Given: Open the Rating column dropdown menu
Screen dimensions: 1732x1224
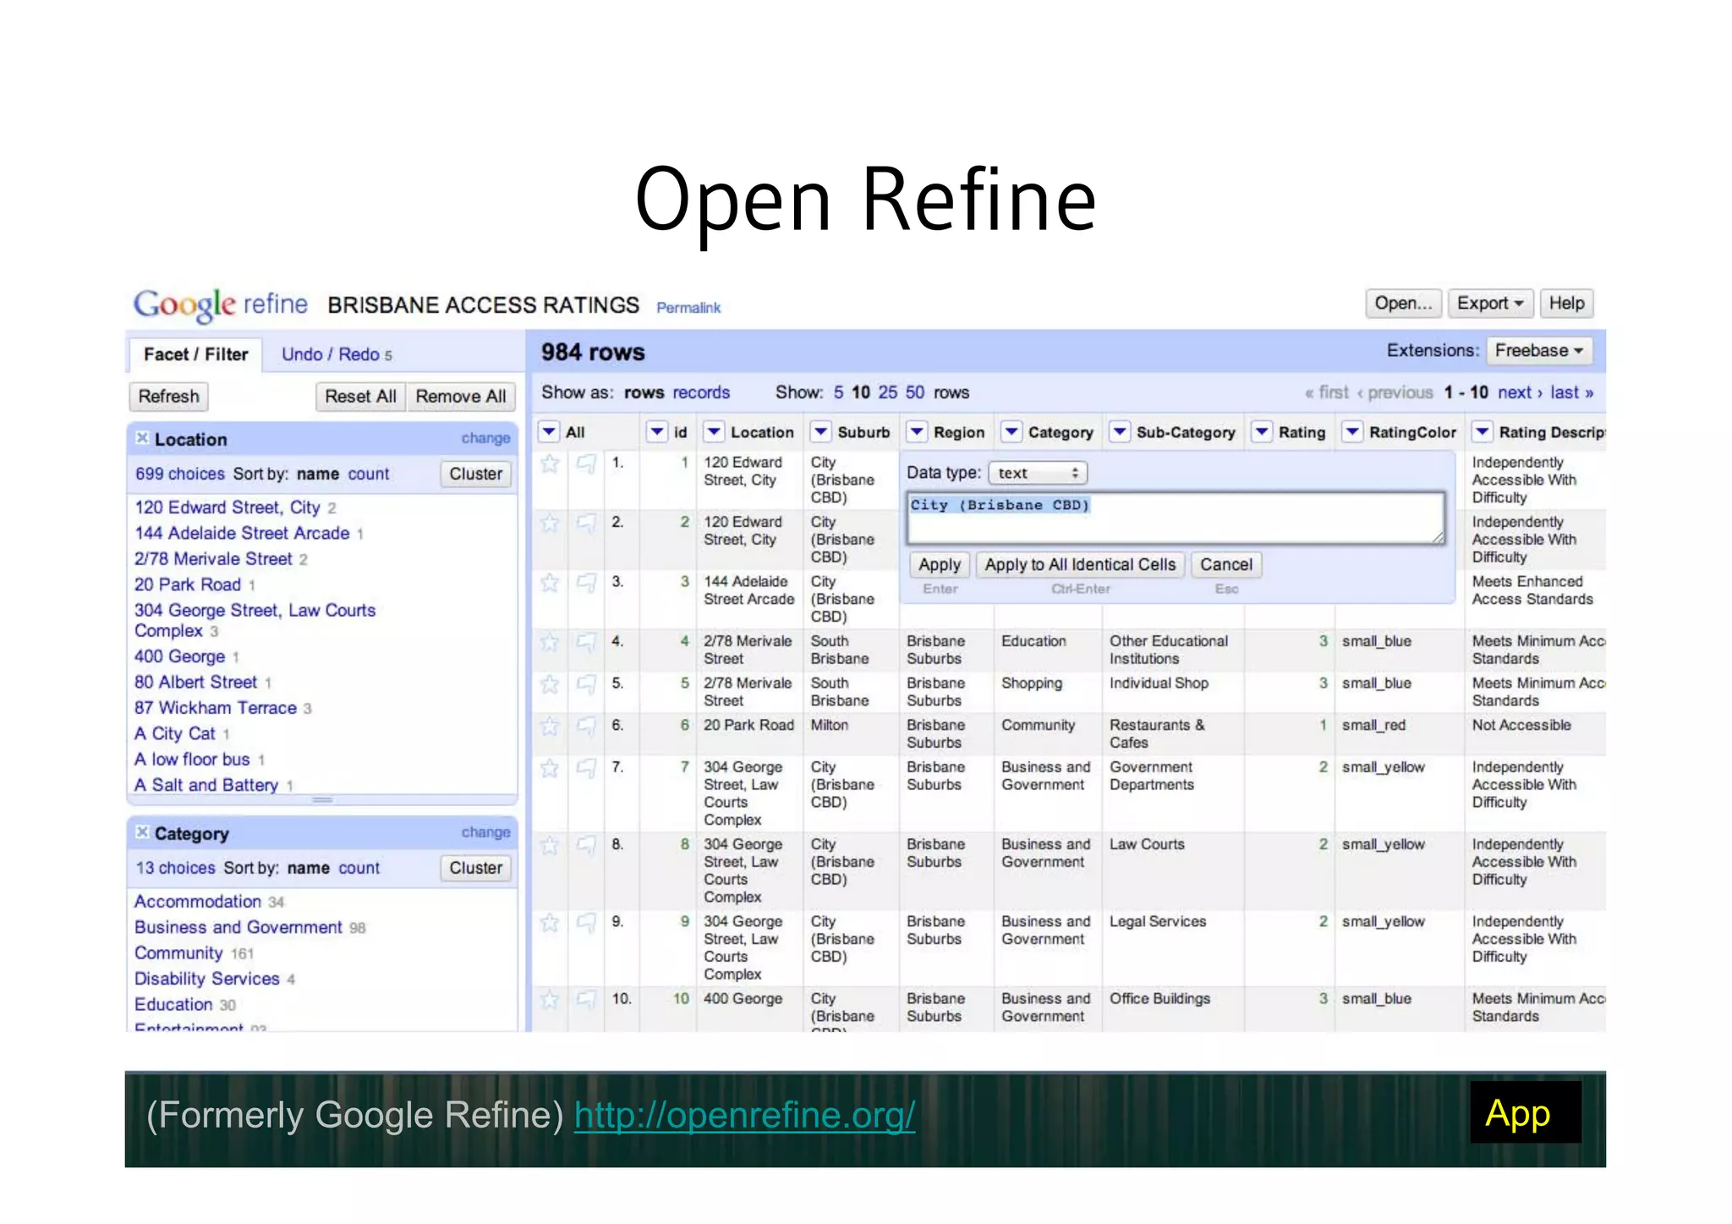Looking at the screenshot, I should (x=1262, y=432).
